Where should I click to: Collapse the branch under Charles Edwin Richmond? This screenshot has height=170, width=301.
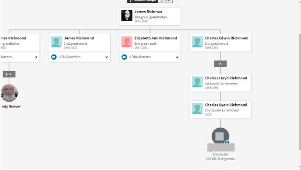click(221, 64)
